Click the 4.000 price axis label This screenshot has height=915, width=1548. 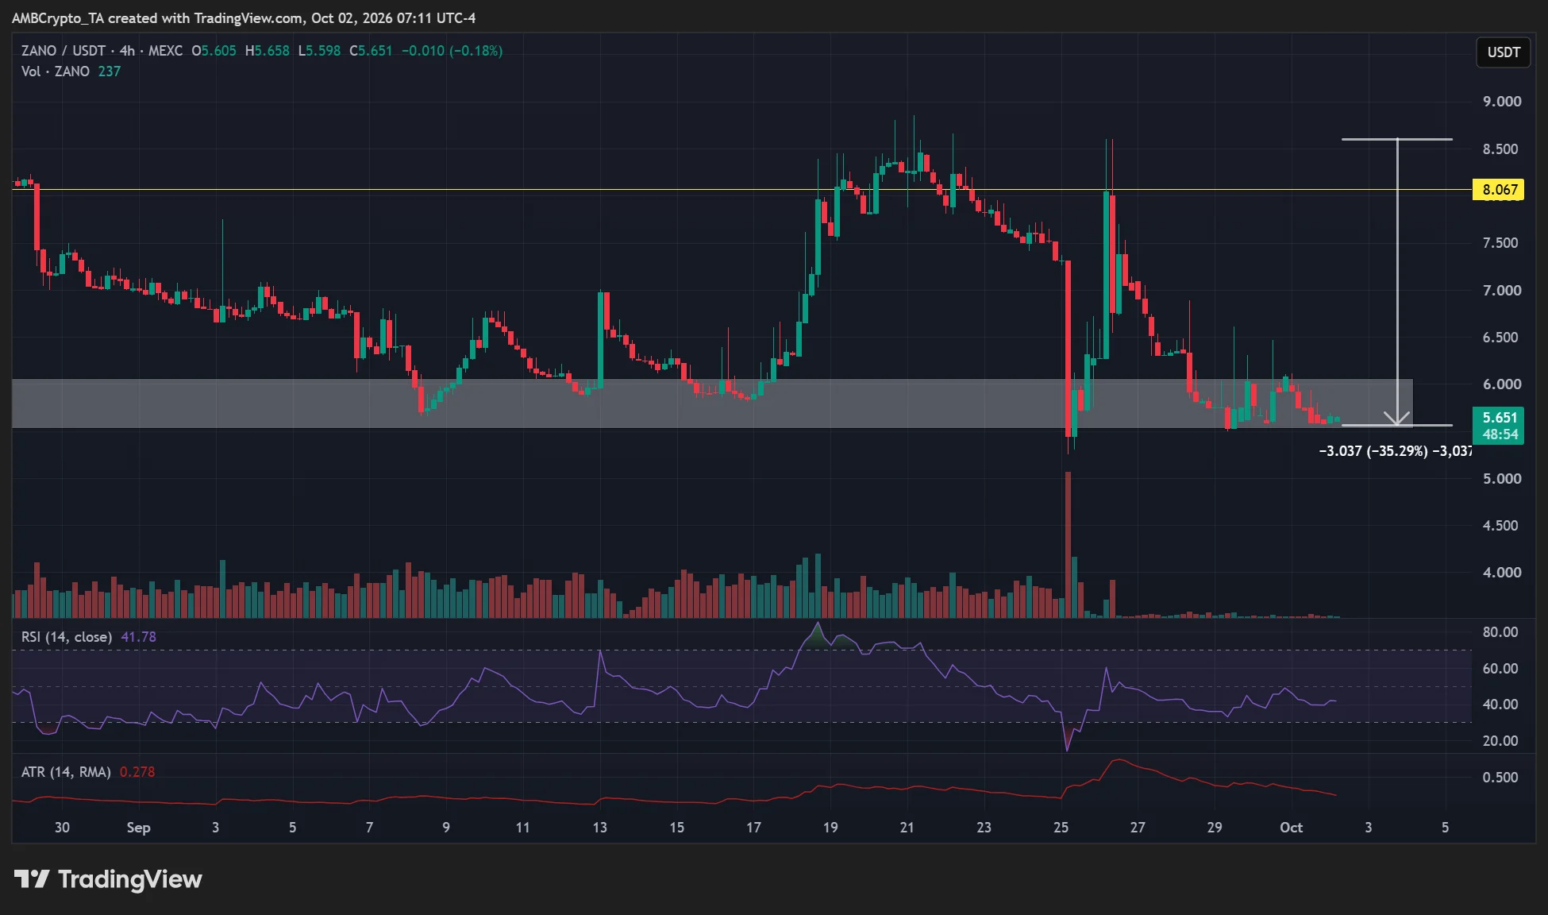(1502, 573)
